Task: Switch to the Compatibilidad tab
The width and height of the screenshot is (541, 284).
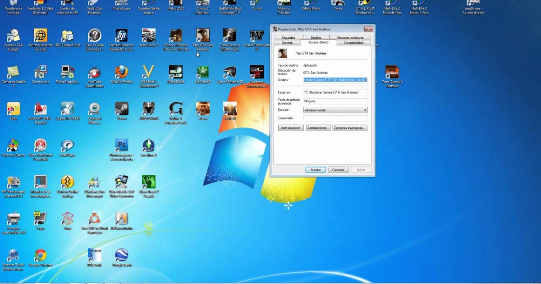Action: pos(353,42)
